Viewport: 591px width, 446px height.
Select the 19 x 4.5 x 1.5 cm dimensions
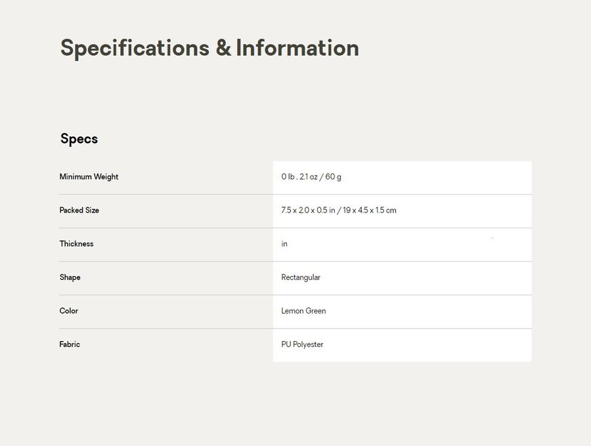coord(370,211)
